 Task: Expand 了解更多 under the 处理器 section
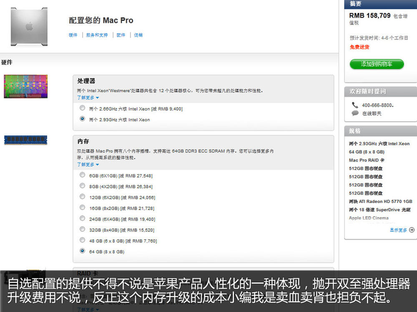coord(88,98)
